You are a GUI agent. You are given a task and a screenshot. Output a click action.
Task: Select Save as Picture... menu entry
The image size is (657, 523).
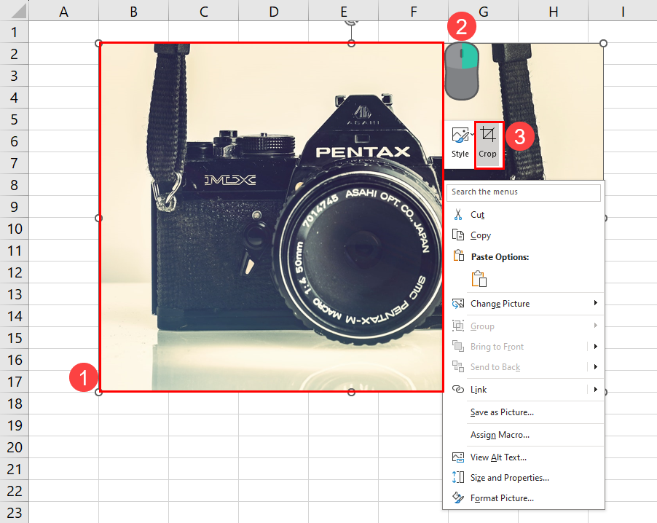click(x=524, y=412)
